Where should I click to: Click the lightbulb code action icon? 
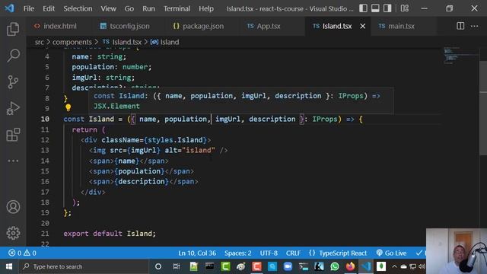point(68,108)
